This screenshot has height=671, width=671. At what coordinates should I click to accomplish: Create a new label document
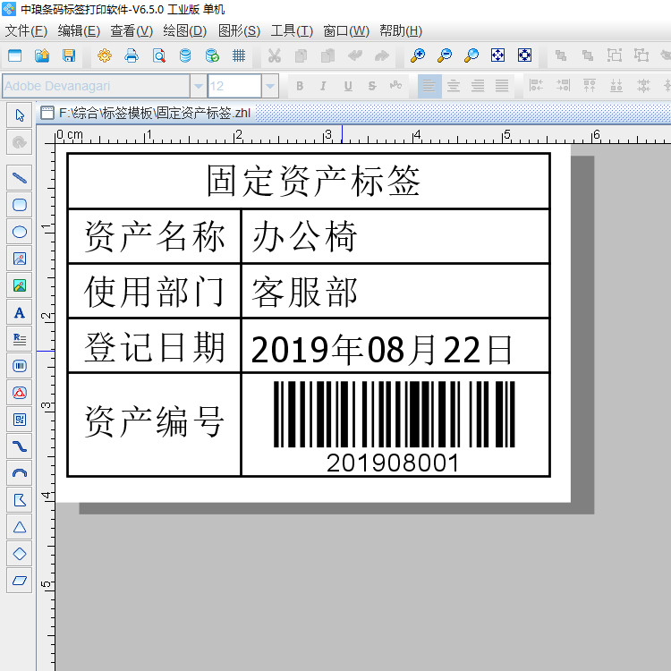[15, 55]
